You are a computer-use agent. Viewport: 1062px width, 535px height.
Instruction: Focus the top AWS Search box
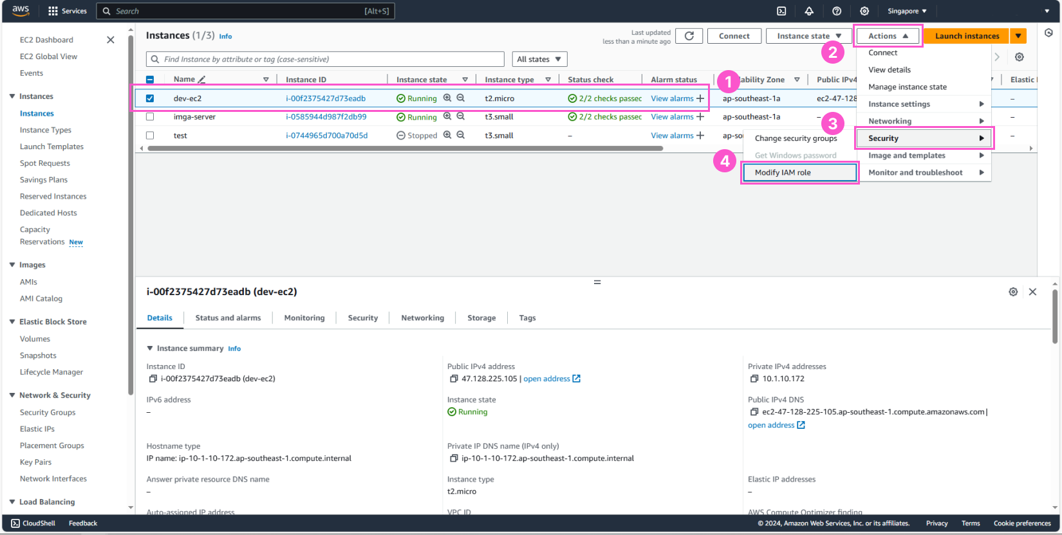(x=245, y=11)
